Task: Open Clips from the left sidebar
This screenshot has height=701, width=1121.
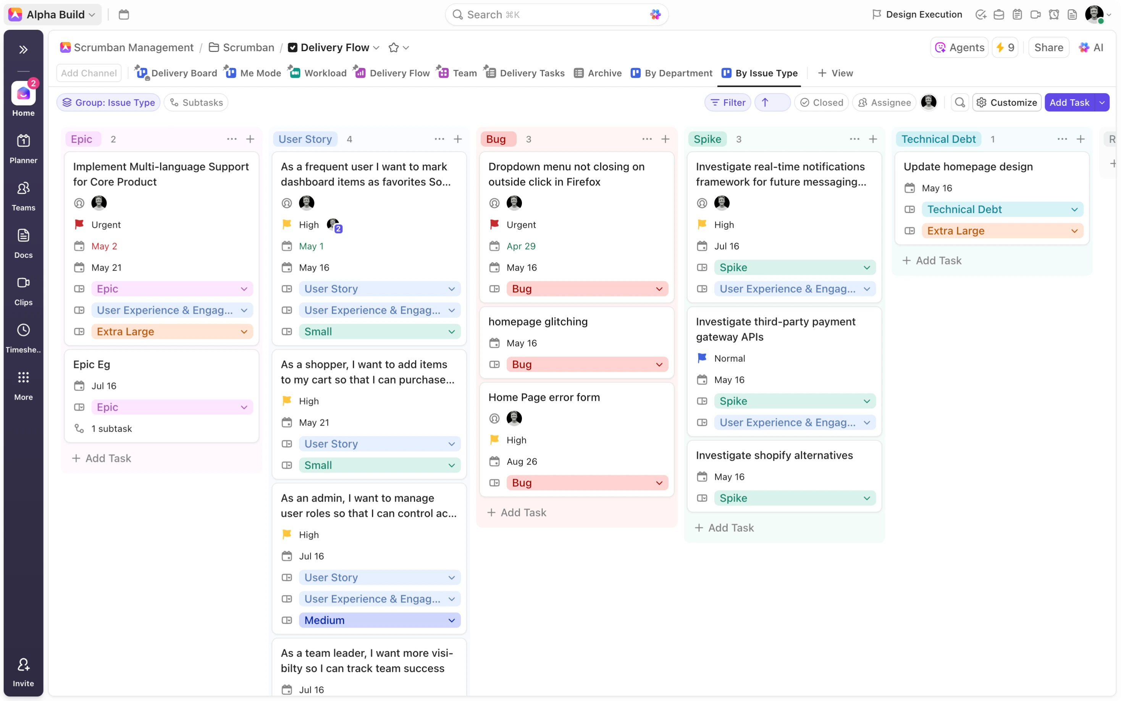Action: 23,291
